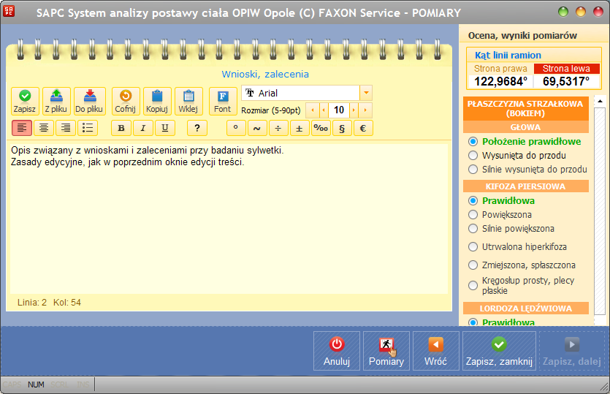The width and height of the screenshot is (610, 394).
Task: Click the Zapisz save icon
Action: pos(25,101)
